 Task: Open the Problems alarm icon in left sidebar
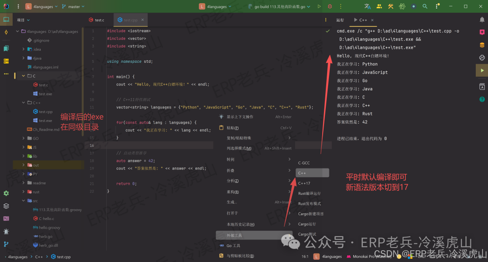coord(6,231)
